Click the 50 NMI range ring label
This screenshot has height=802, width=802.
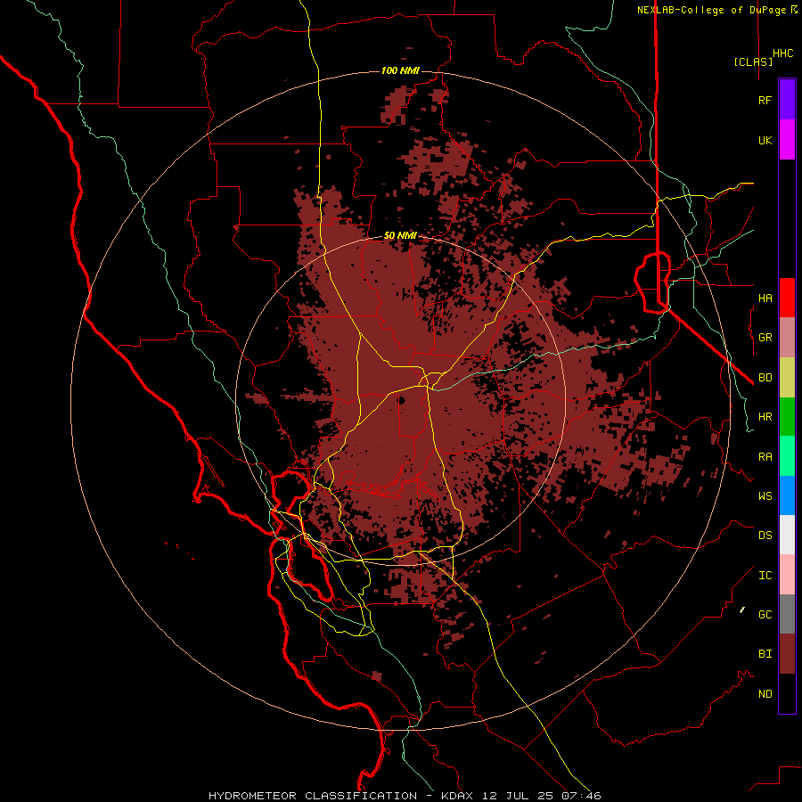[400, 236]
